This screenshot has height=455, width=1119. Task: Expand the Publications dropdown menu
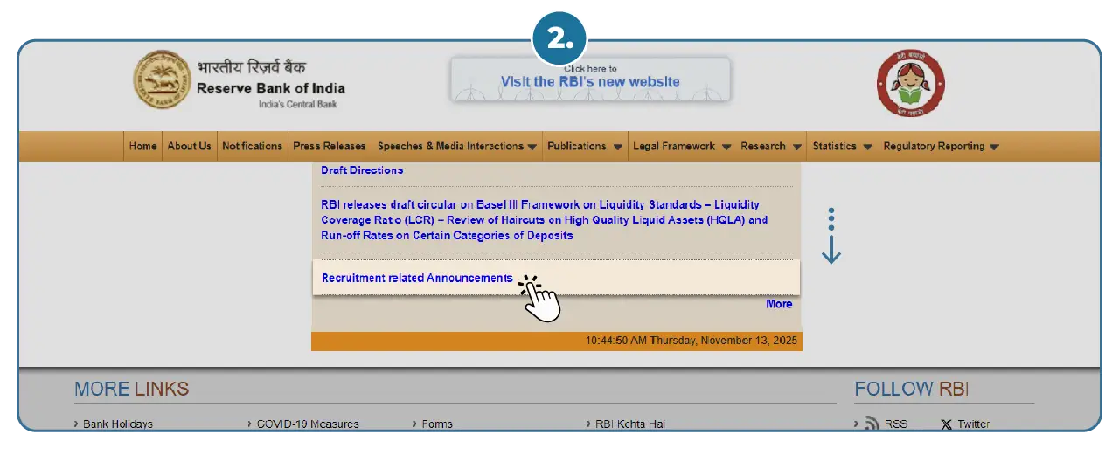point(585,147)
